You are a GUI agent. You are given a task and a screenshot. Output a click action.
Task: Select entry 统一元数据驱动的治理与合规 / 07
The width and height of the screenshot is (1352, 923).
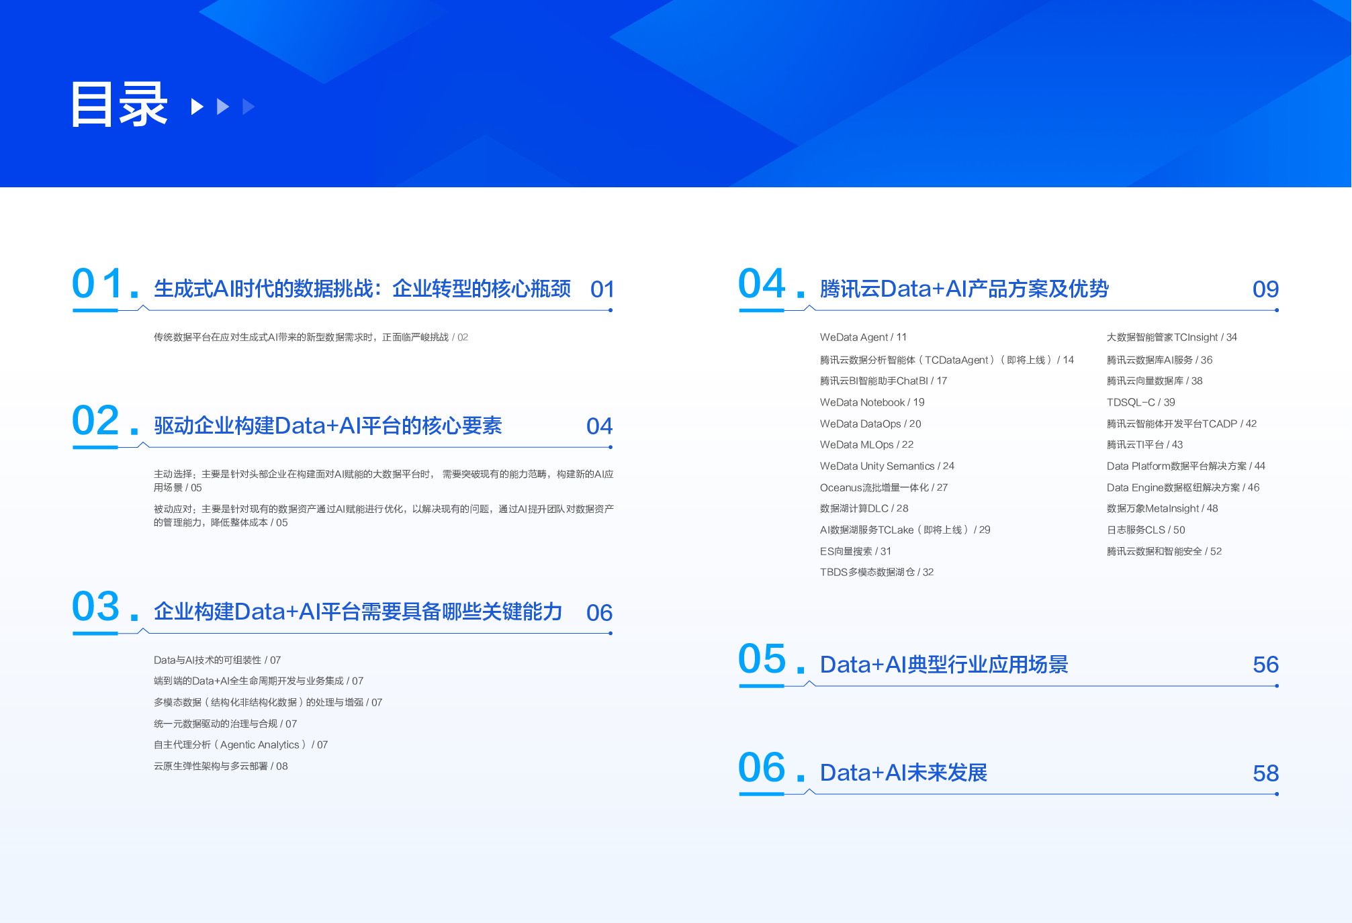coord(225,724)
